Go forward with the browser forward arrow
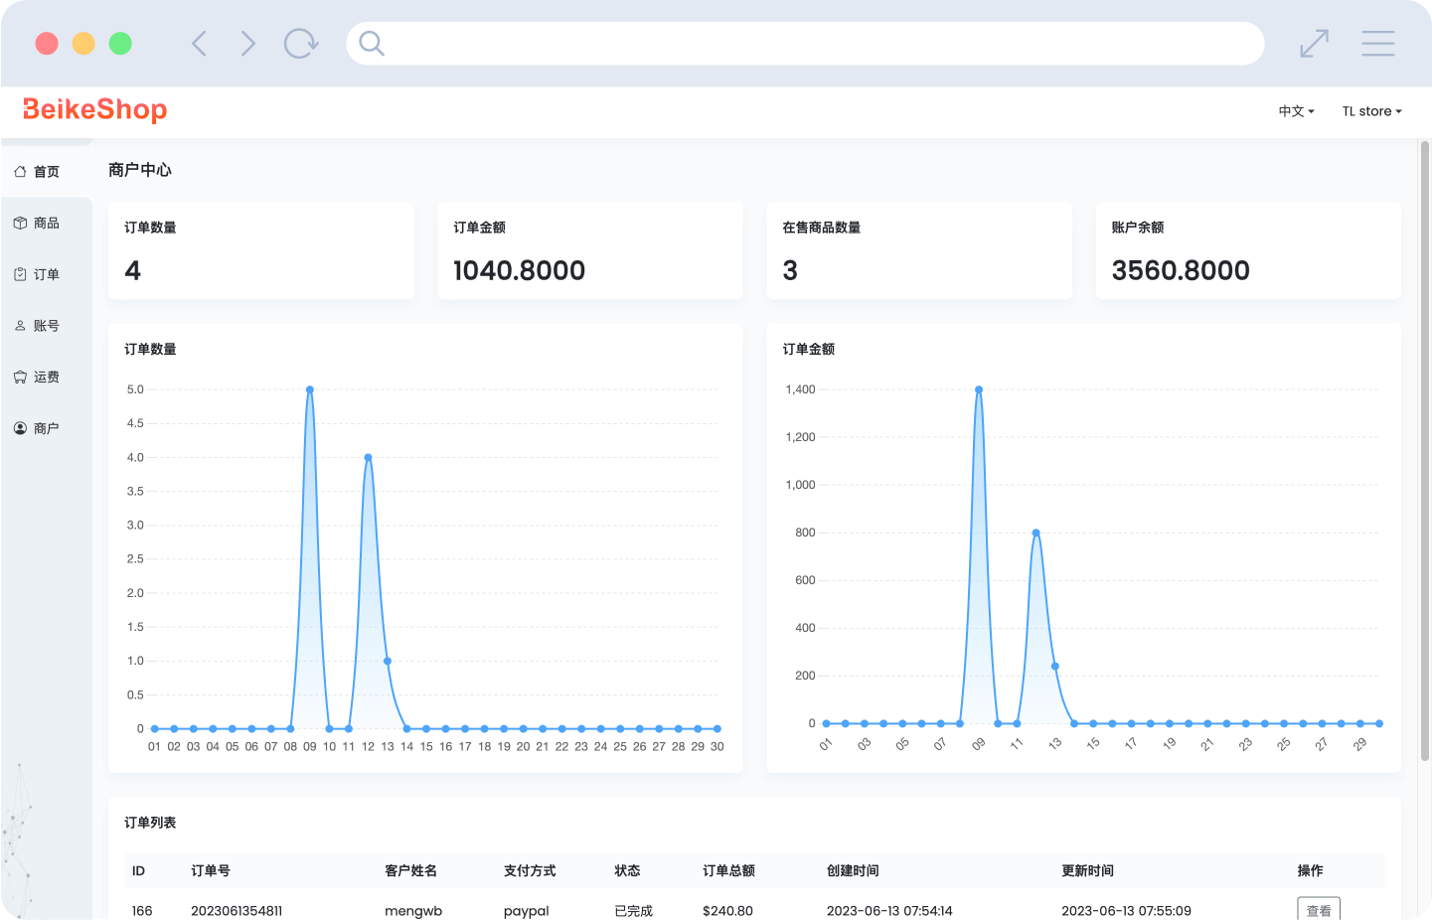 pos(248,44)
